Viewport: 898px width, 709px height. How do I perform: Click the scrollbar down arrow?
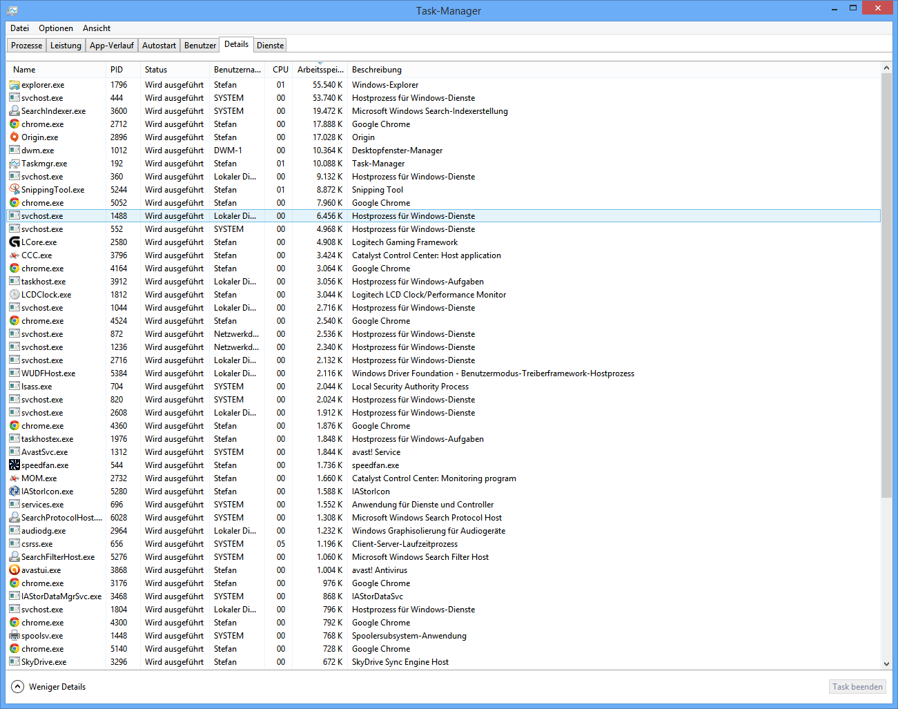tap(887, 664)
